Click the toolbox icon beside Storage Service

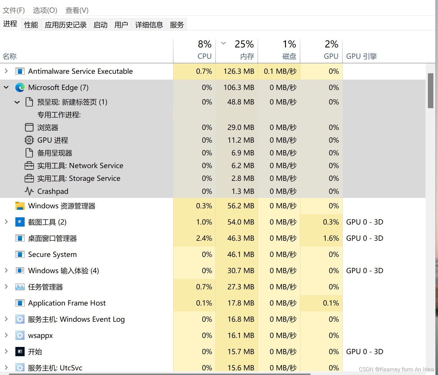click(29, 178)
